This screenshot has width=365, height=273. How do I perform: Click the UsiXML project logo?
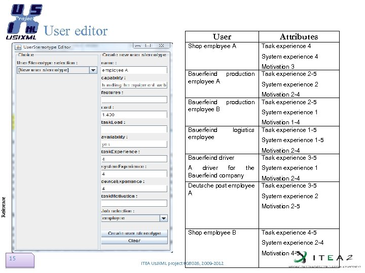[x=24, y=22]
